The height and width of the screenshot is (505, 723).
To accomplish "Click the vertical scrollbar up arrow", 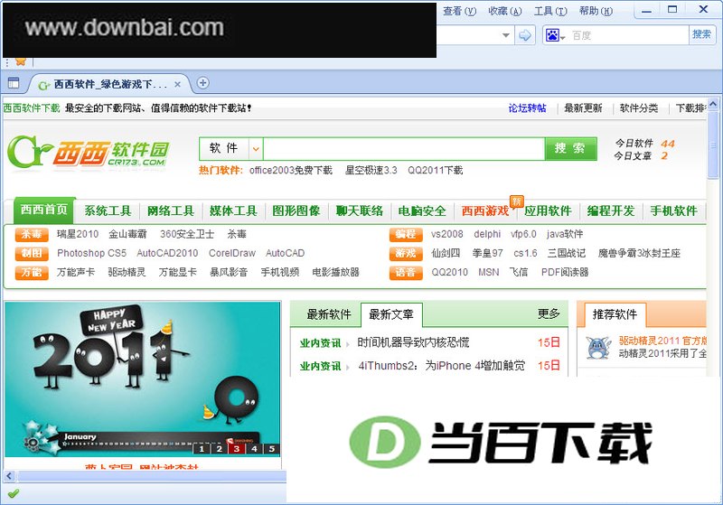I will pyautogui.click(x=713, y=104).
